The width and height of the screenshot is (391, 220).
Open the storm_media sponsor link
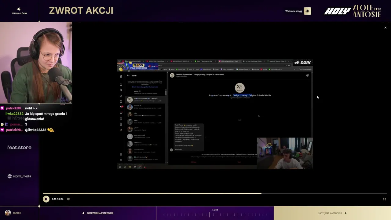(19, 176)
